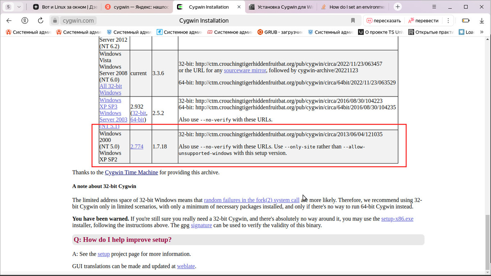491x276 pixels.
Task: Open the 'Loa' bookmark at the bar's end
Action: pyautogui.click(x=467, y=32)
